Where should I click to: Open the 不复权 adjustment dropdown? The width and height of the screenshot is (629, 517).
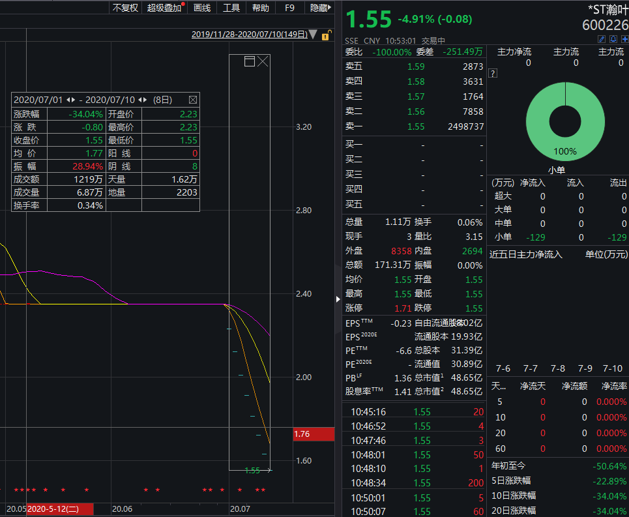click(x=125, y=8)
